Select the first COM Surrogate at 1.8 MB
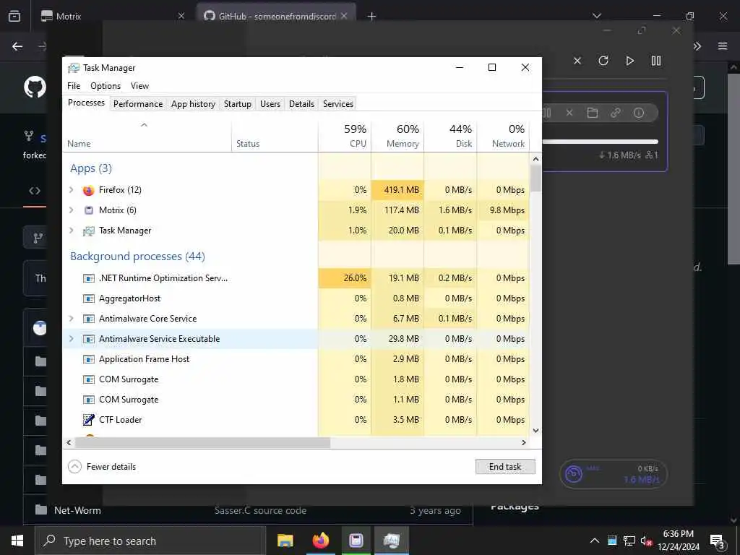The image size is (740, 555). (x=296, y=379)
